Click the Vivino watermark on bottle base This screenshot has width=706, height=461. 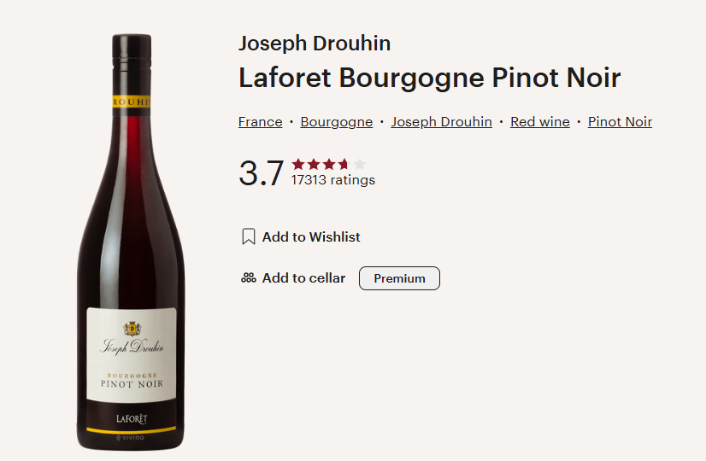coord(130,437)
